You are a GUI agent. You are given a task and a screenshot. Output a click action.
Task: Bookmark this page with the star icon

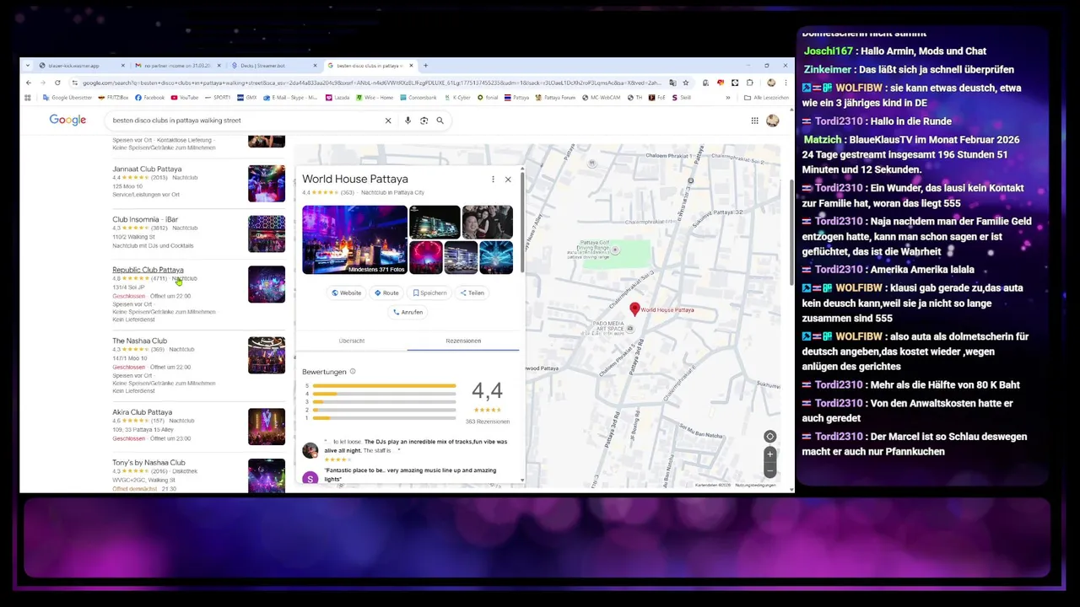pos(685,83)
